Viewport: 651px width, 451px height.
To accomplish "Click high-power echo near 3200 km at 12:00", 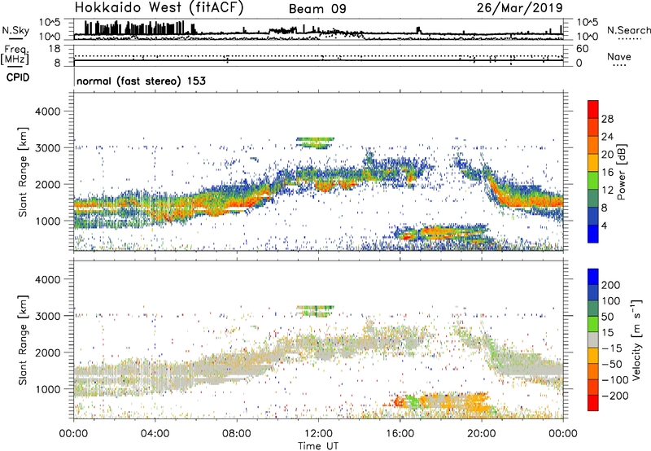I will [x=316, y=142].
